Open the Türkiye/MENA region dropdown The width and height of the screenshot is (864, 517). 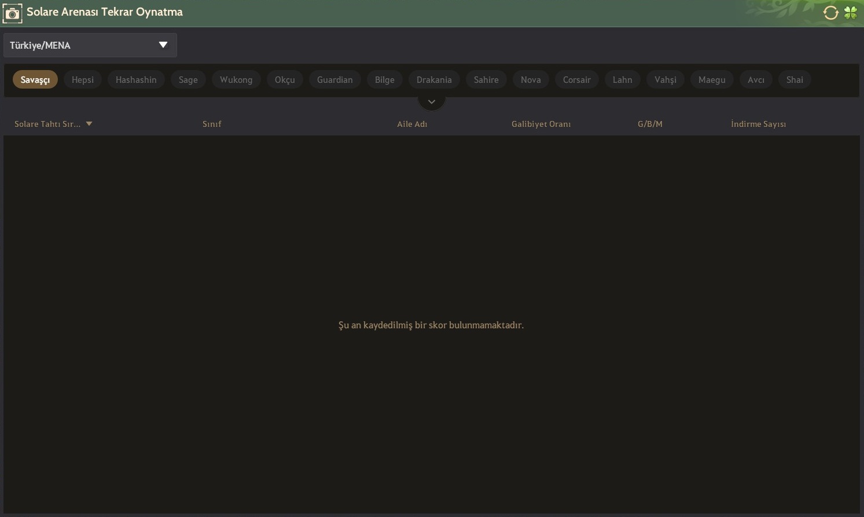[90, 45]
